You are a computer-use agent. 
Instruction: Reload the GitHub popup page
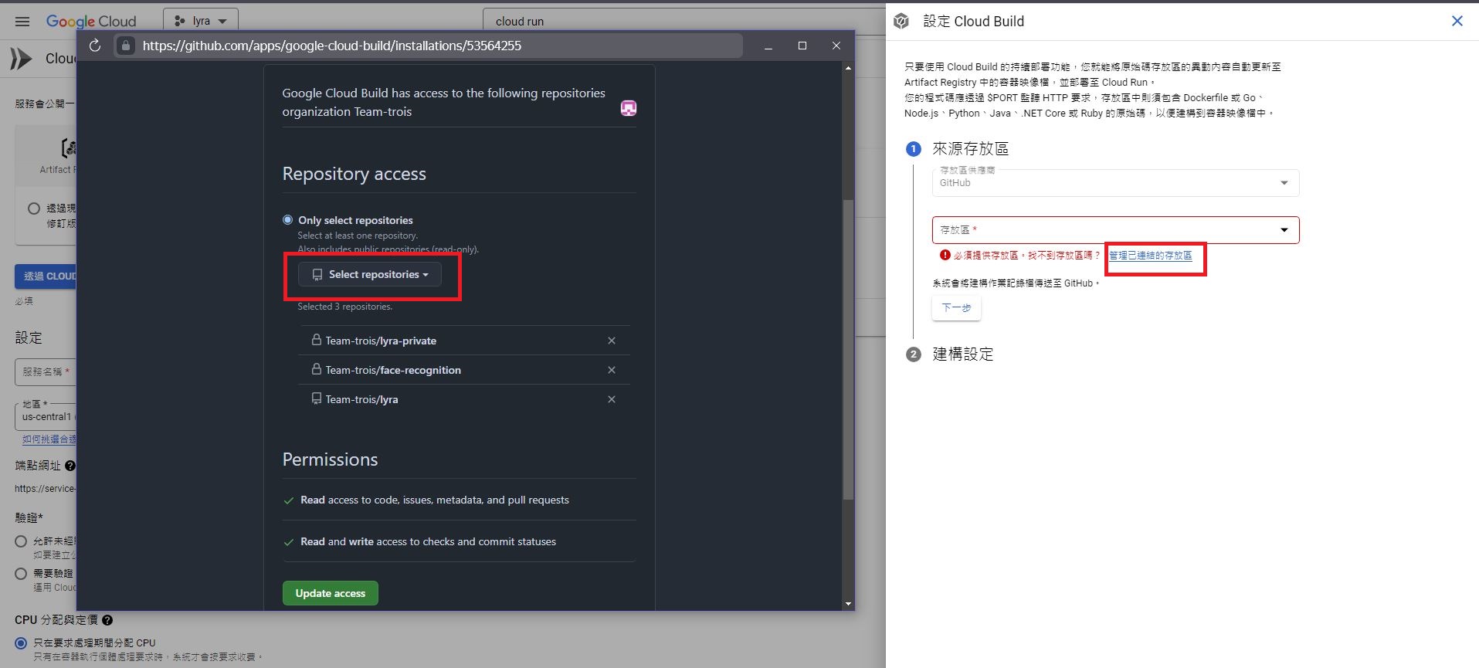pyautogui.click(x=95, y=46)
